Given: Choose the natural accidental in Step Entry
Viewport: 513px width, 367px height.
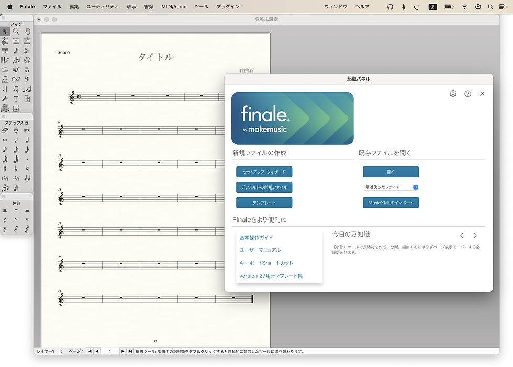Looking at the screenshot, I should coord(27,169).
